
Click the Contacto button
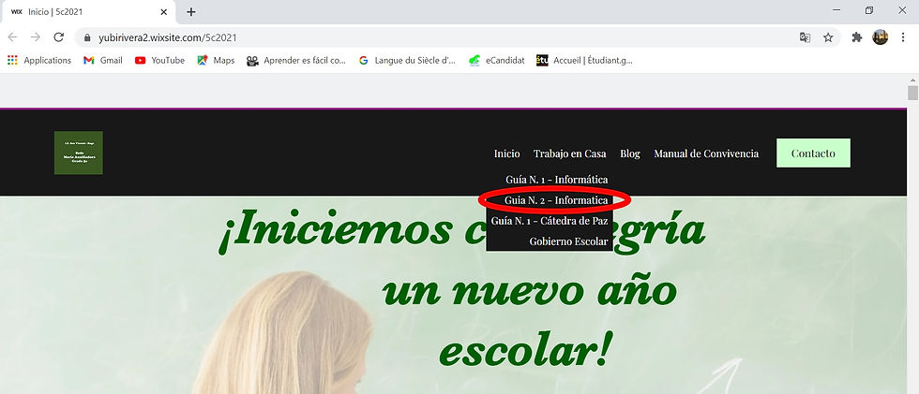pos(813,153)
